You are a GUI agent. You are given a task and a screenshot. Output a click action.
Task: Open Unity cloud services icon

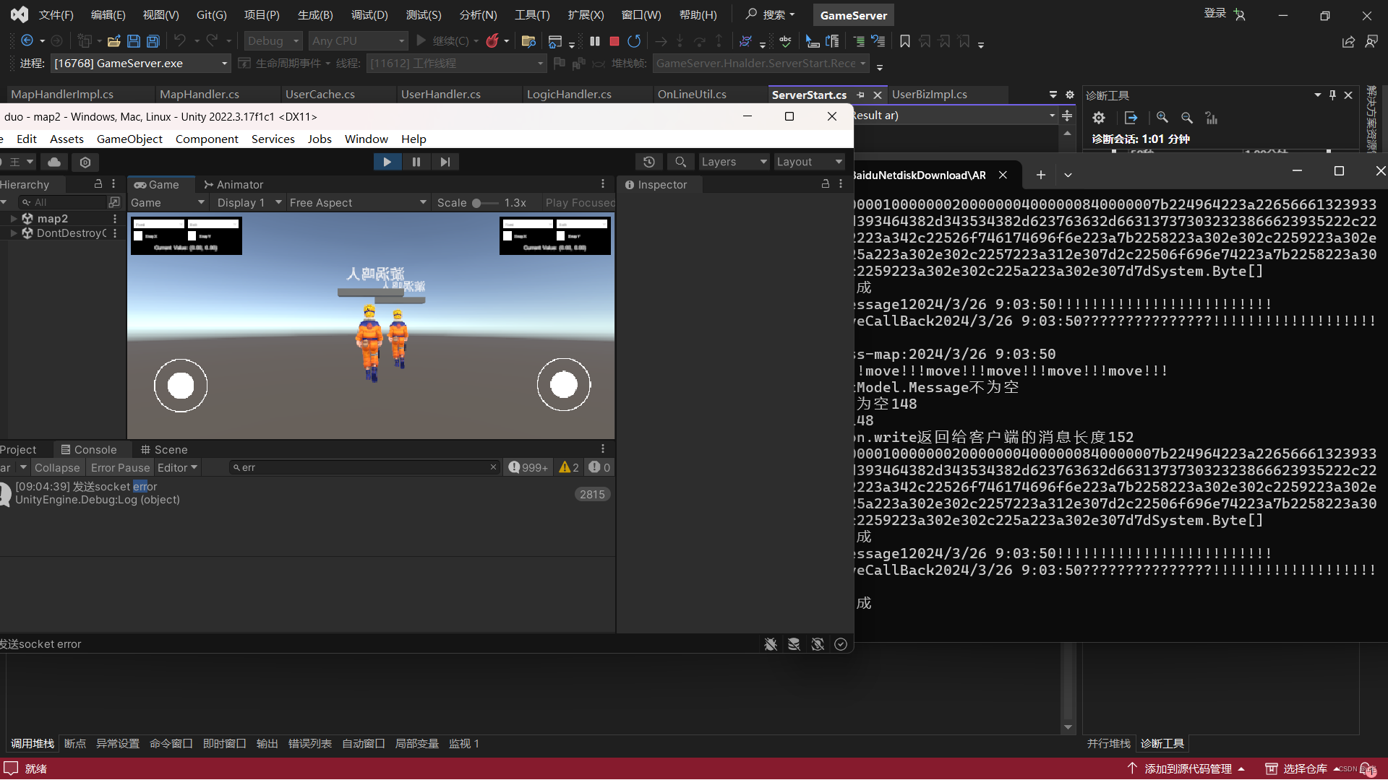pyautogui.click(x=54, y=162)
